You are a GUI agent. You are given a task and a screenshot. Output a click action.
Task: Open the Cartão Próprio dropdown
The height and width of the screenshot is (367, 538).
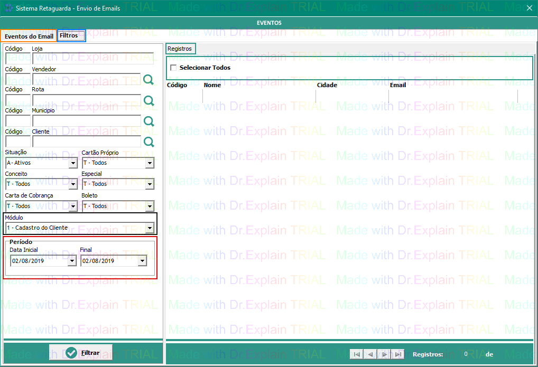pyautogui.click(x=150, y=163)
